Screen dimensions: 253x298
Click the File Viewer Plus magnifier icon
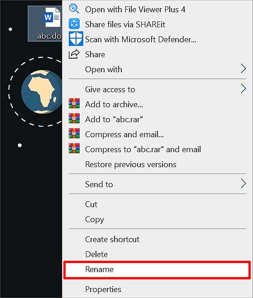[x=74, y=9]
